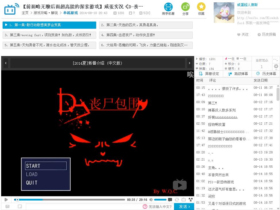
Task: Toggle danmaku display comment icon
Action: pyautogui.click(x=170, y=200)
